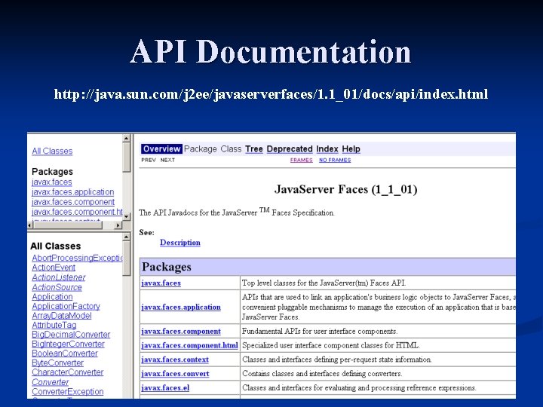543x407 pixels.
Task: Open the ApplicationFactory class link
Action: coord(66,306)
